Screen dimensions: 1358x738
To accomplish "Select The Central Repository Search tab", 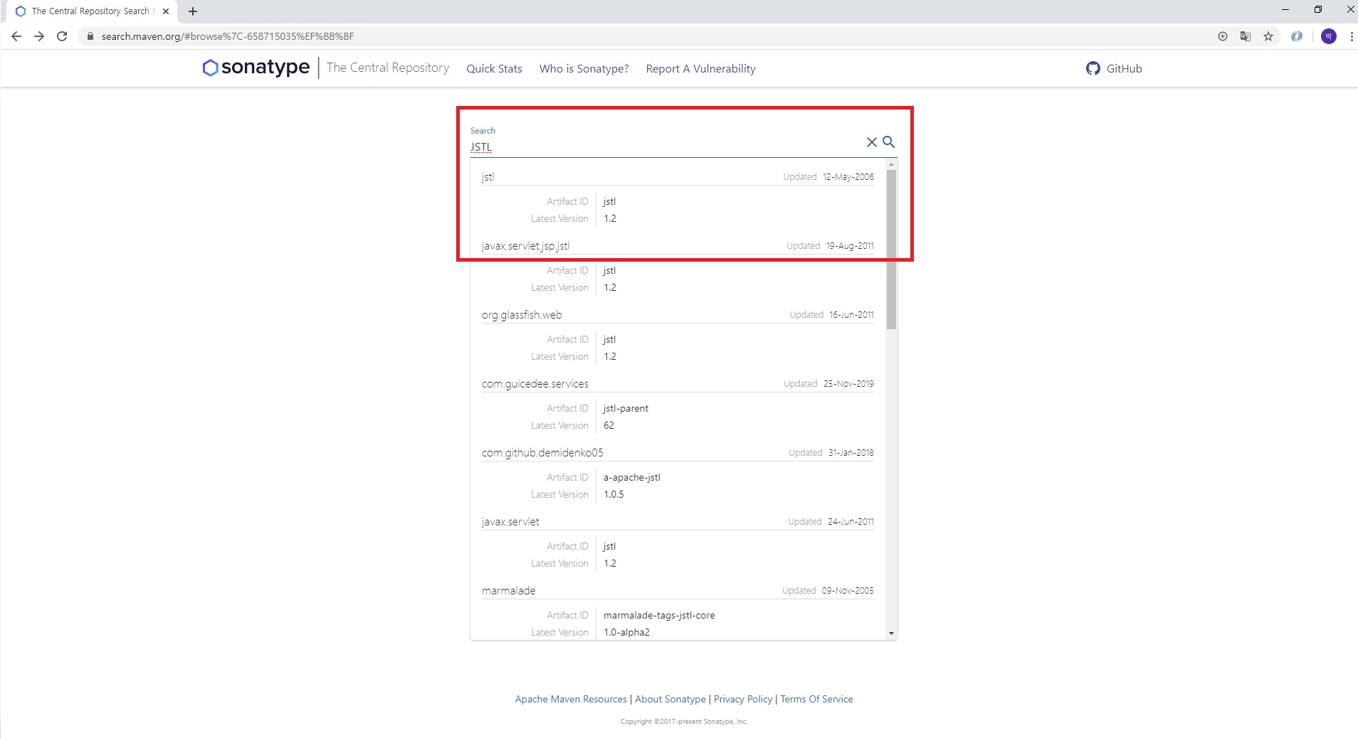I will (x=90, y=11).
